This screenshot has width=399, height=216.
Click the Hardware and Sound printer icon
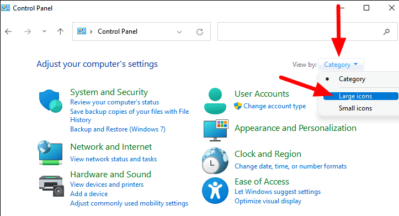(51, 186)
